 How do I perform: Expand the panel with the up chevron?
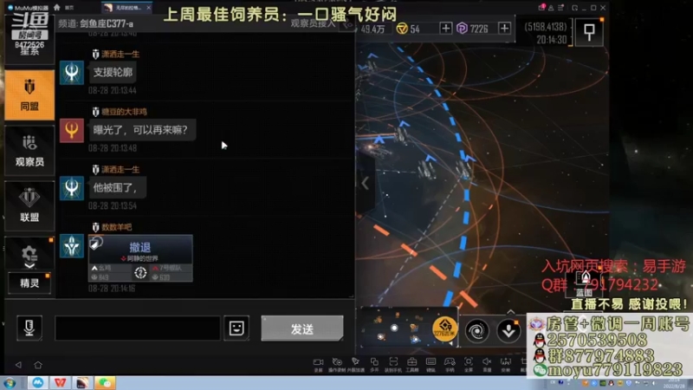pos(511,312)
